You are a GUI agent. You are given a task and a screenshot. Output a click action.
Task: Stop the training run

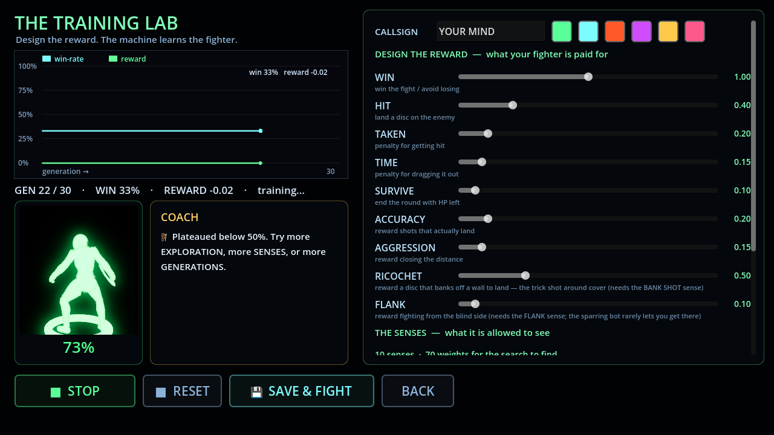click(x=75, y=391)
